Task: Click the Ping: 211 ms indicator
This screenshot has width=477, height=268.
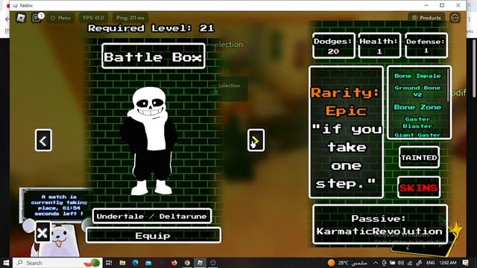Action: pos(130,18)
